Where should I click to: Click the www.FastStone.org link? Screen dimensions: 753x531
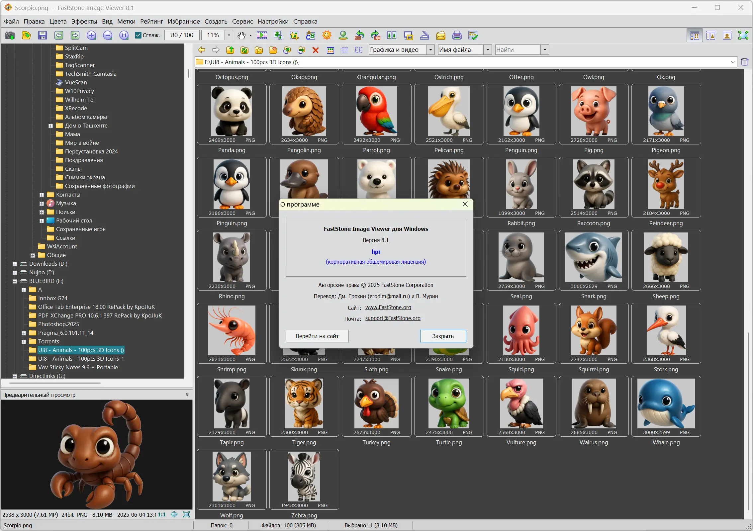(388, 308)
